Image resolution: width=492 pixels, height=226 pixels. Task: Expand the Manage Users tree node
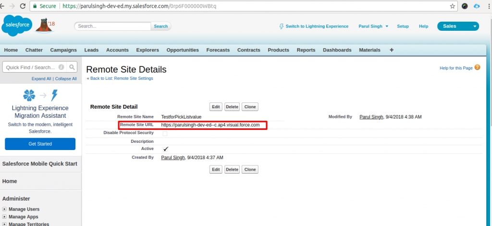5,209
